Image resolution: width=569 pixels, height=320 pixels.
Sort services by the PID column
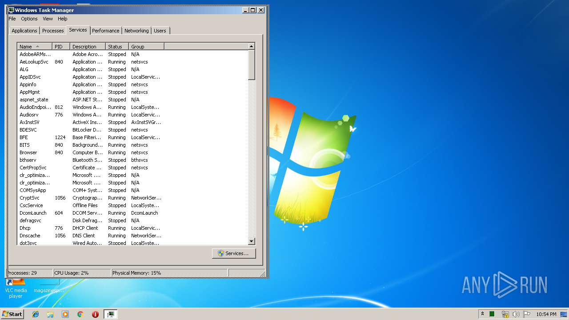[61, 46]
